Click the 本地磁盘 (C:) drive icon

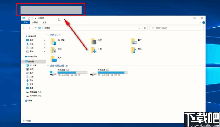pyautogui.click(x=53, y=73)
